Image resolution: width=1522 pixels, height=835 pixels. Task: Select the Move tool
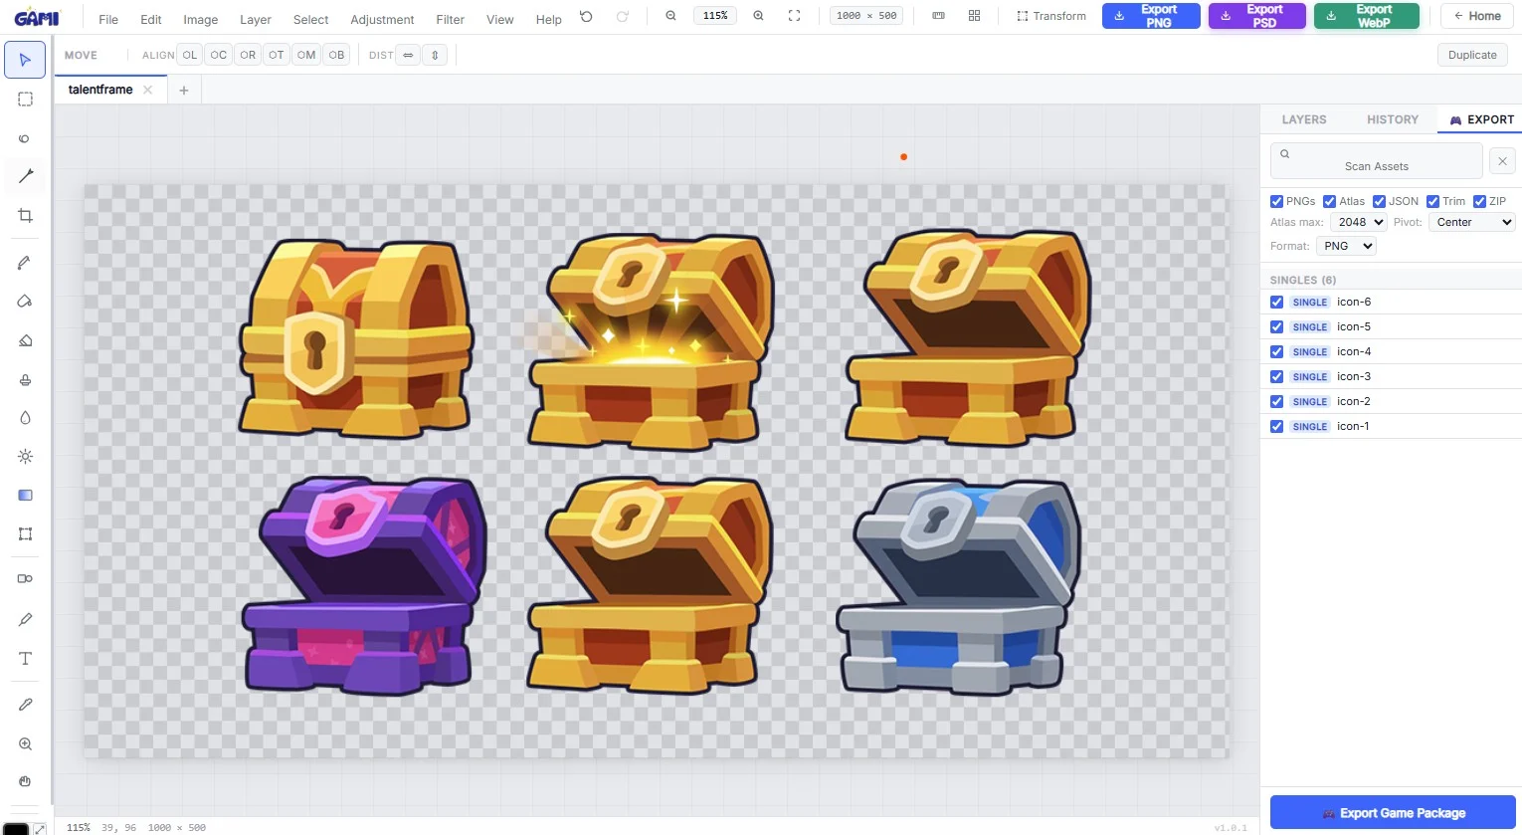[x=24, y=60]
